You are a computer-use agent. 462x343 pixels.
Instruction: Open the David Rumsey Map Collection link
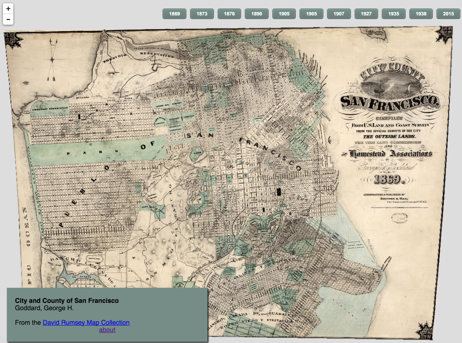pos(86,322)
